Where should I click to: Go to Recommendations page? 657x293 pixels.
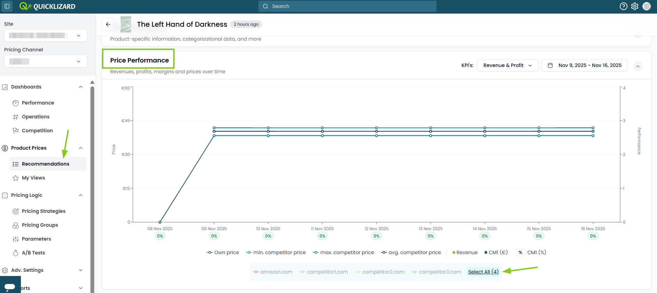(x=48, y=164)
